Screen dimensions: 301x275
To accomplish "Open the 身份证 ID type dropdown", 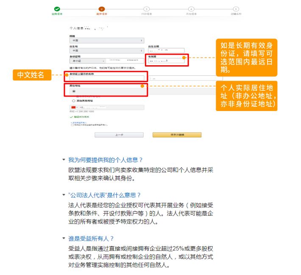I will [x=88, y=61].
